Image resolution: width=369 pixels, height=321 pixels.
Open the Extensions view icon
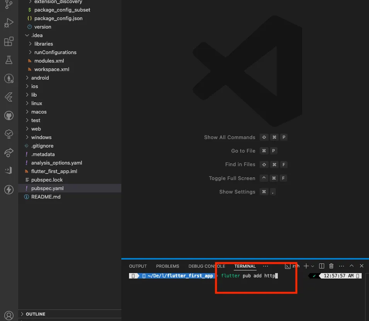[x=9, y=41]
